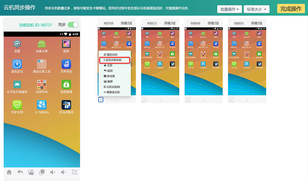
Task: Click the third cloud phone screen thumbnail
Action: point(203,61)
